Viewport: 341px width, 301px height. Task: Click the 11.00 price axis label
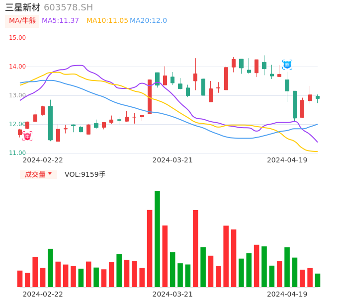17,153
